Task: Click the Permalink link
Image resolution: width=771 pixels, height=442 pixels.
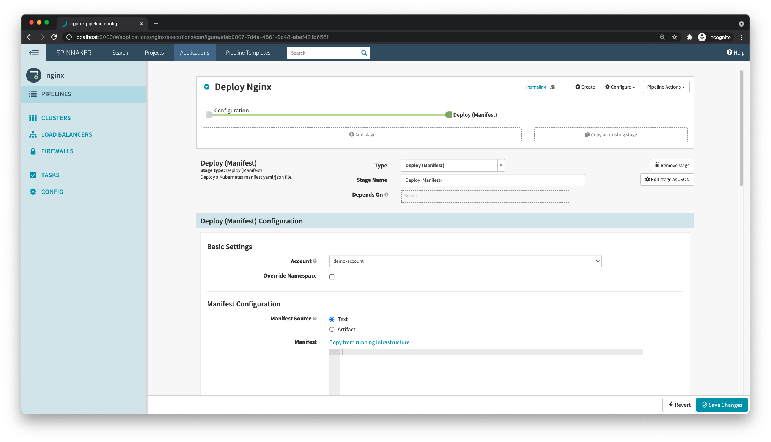Action: 536,87
